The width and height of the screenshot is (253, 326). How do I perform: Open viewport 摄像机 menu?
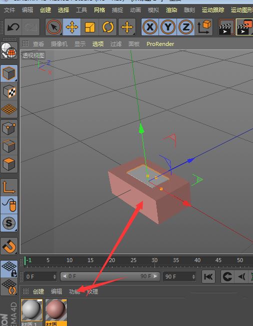pos(59,44)
